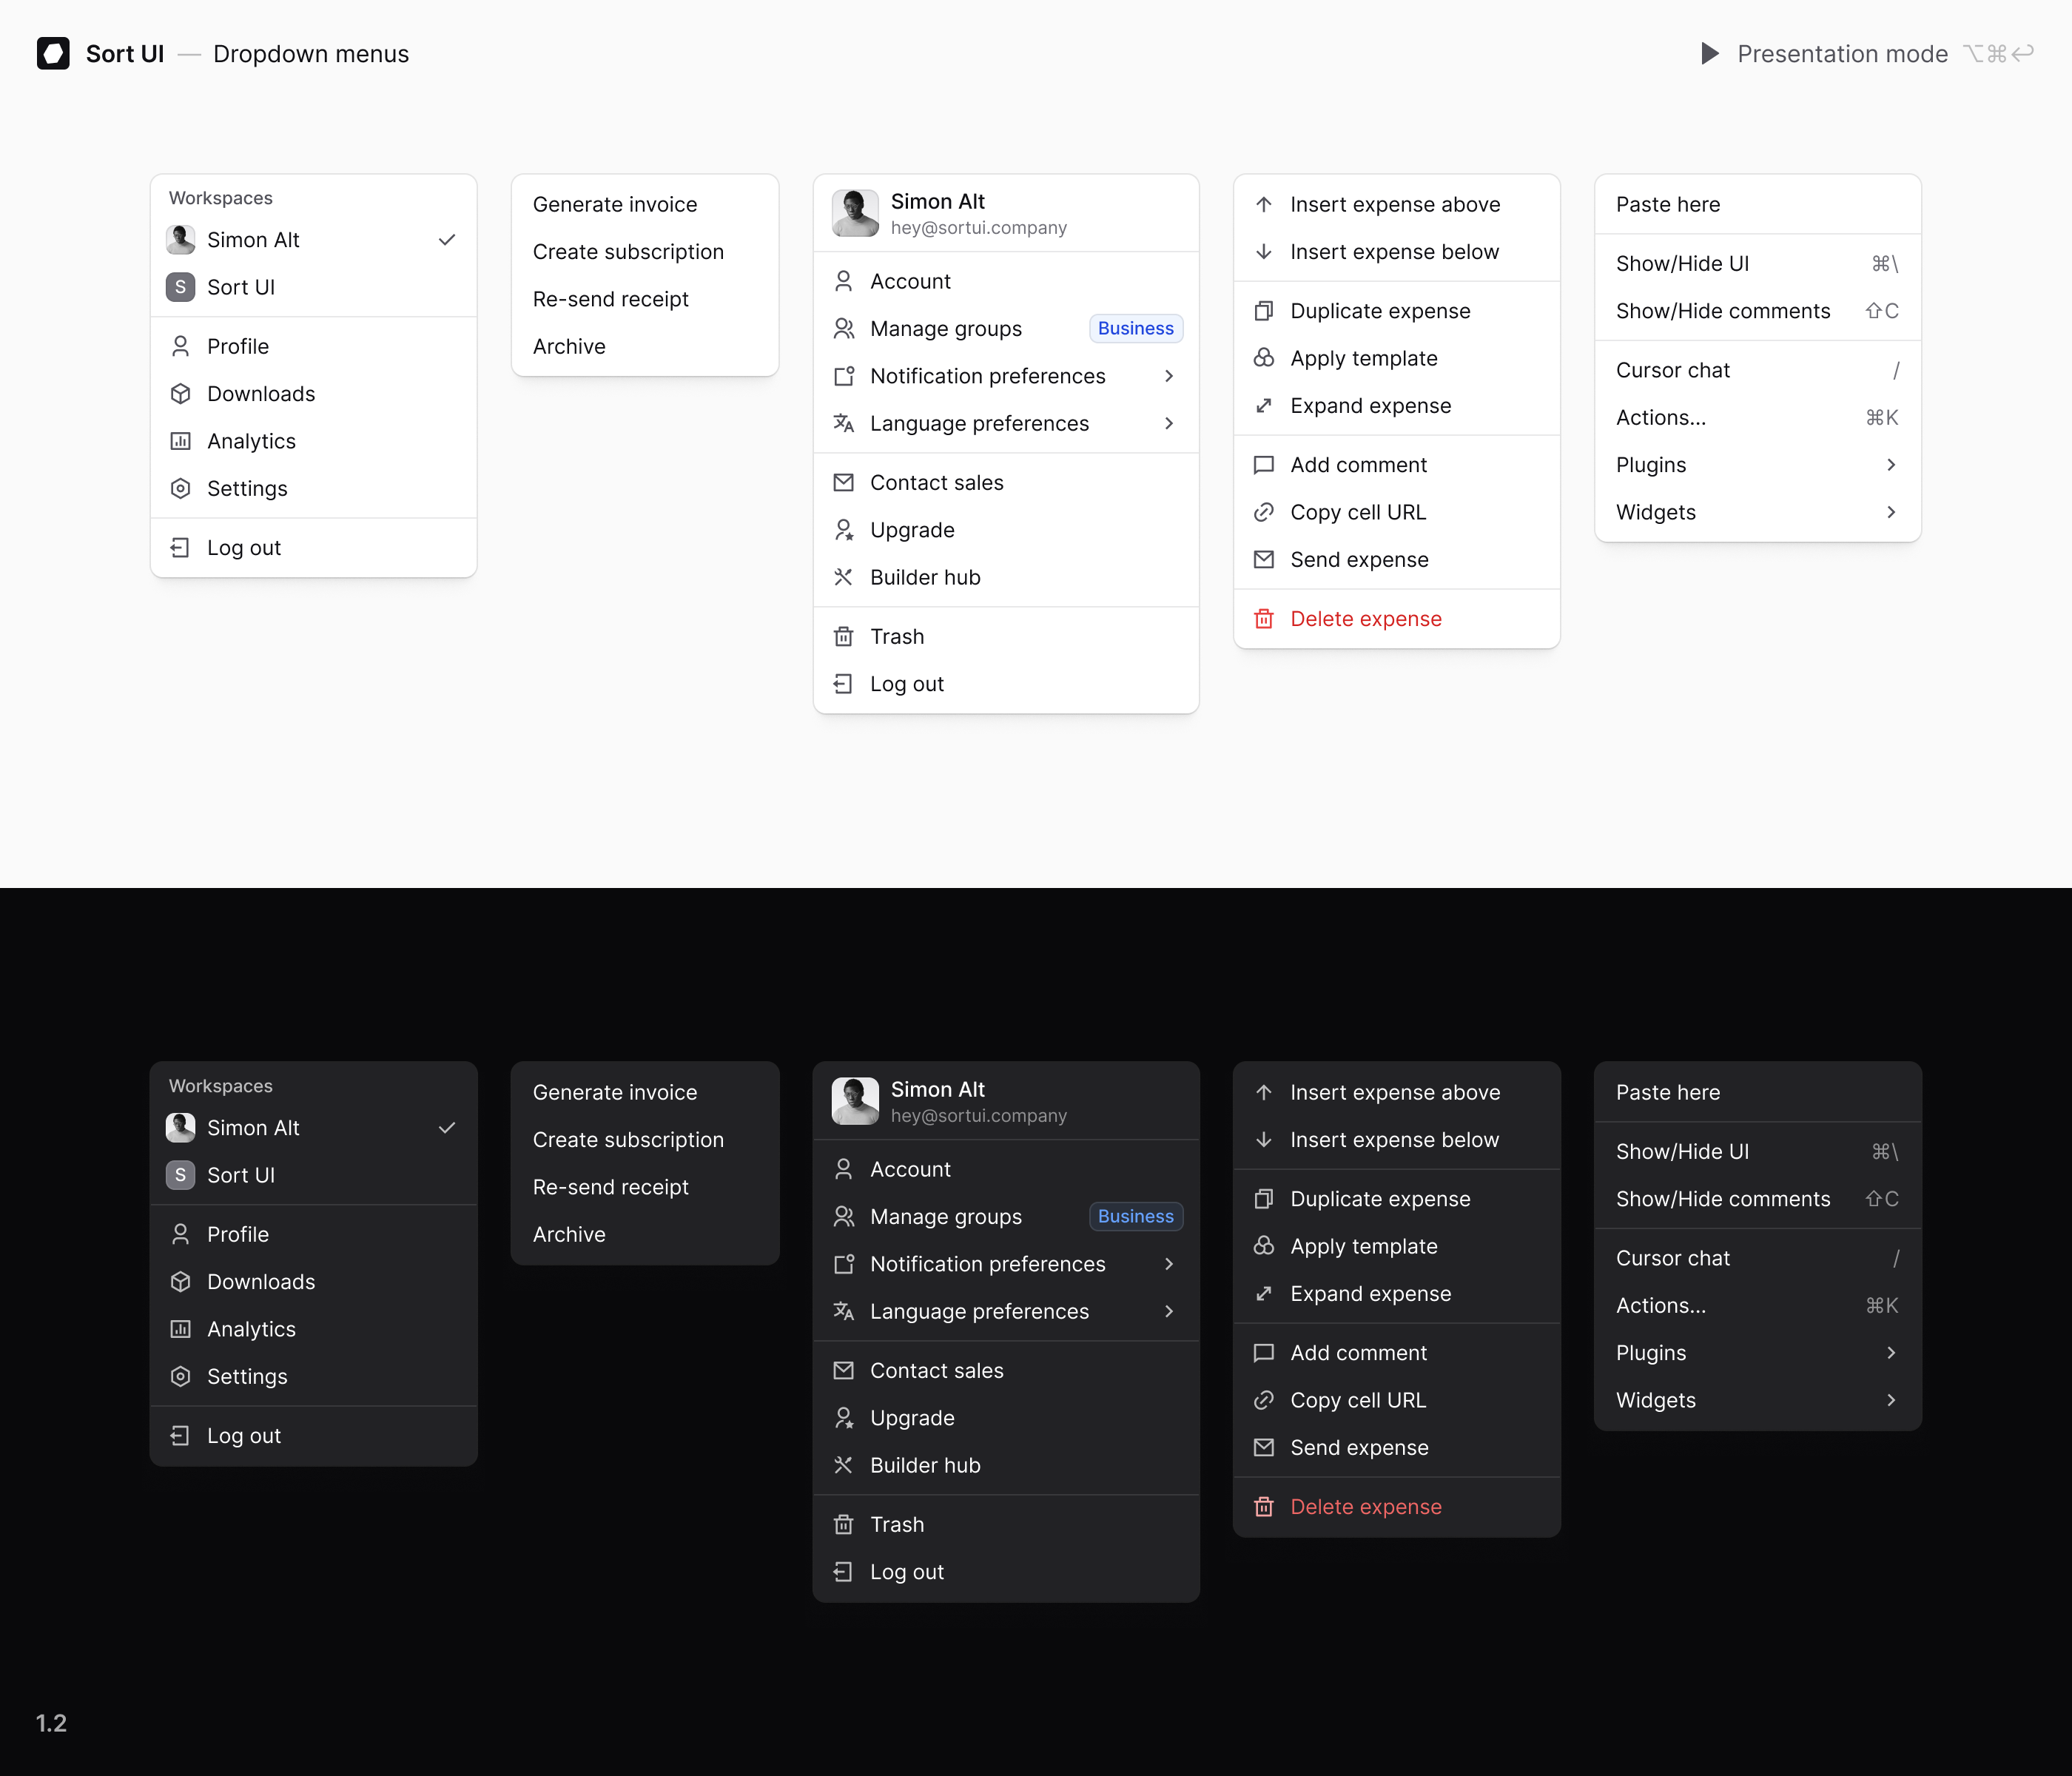2072x1776 pixels.
Task: Click the red Delete expense trash icon in light menu
Action: pyautogui.click(x=1264, y=618)
